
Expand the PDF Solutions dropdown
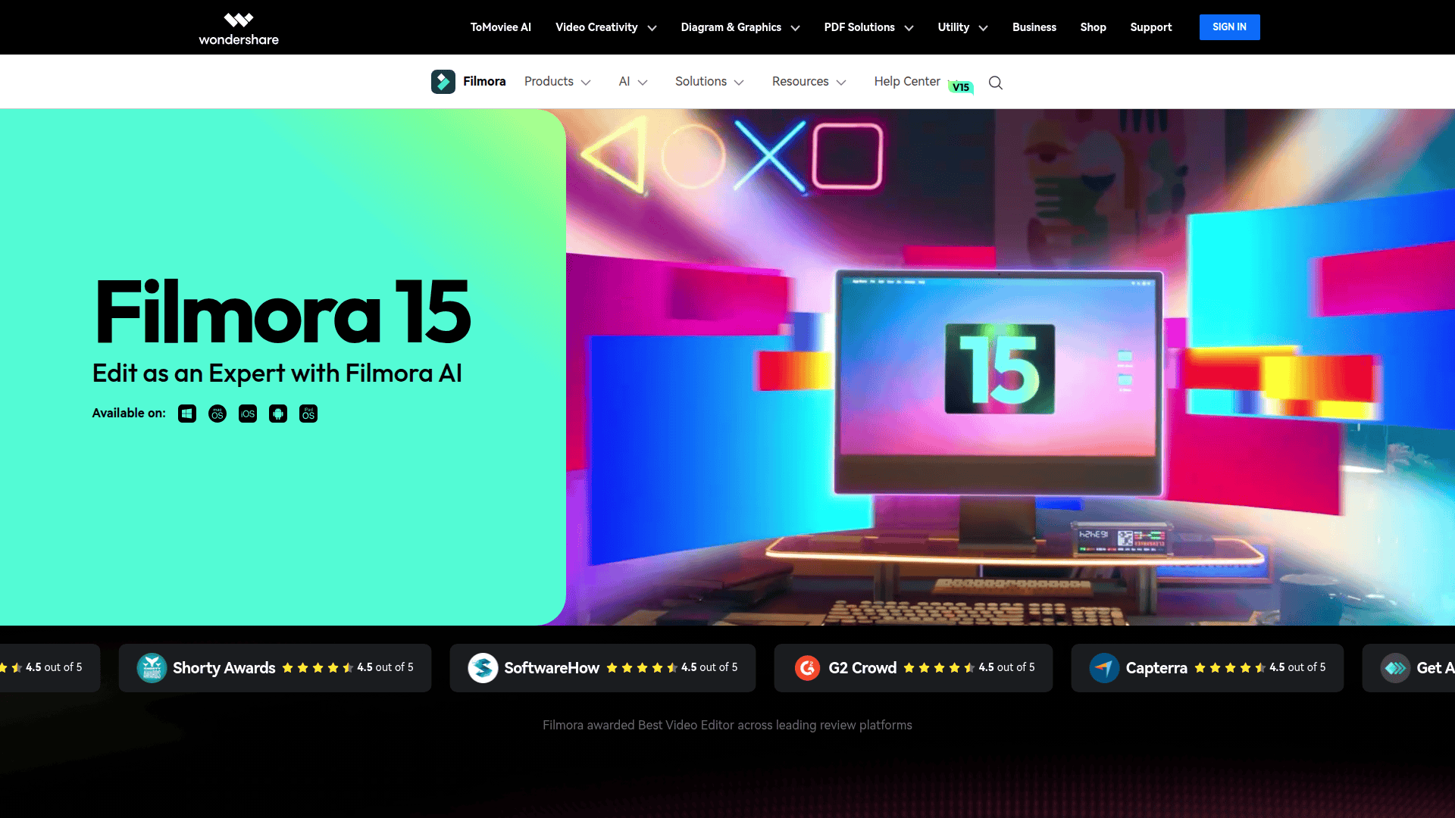click(x=868, y=27)
